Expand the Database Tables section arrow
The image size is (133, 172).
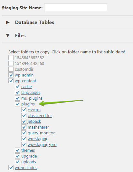point(8,23)
